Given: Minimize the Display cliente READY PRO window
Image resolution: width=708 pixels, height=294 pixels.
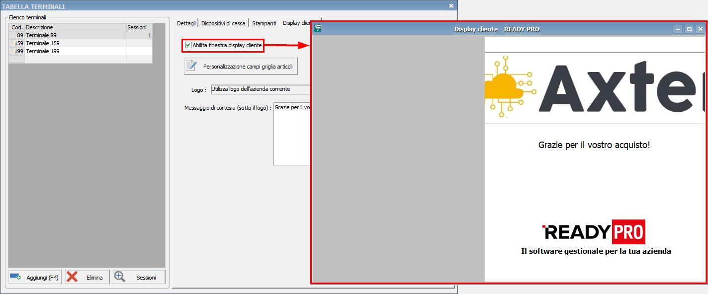Looking at the screenshot, I should (x=678, y=29).
